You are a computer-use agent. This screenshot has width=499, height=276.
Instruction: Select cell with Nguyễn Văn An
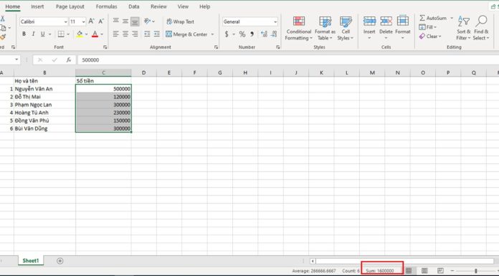point(44,89)
